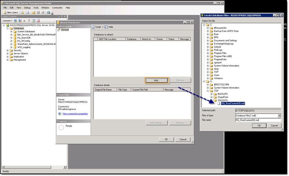The width and height of the screenshot is (289, 176).
Task: Open the Object Explorer window position dropdown
Action: tap(59, 16)
